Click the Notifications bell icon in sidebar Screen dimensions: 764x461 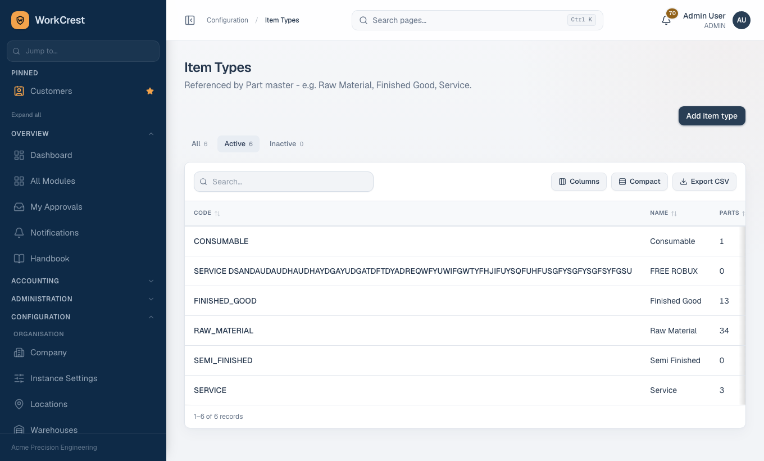pyautogui.click(x=19, y=233)
